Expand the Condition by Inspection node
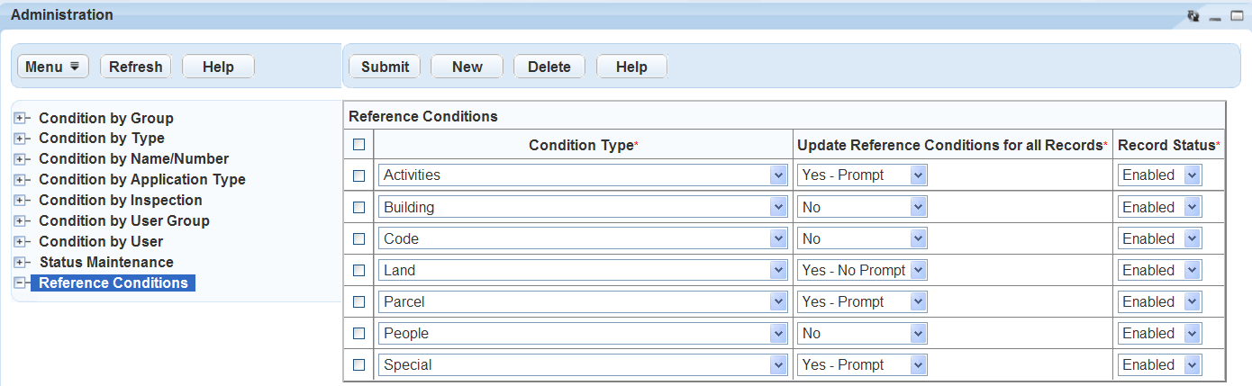 (20, 200)
